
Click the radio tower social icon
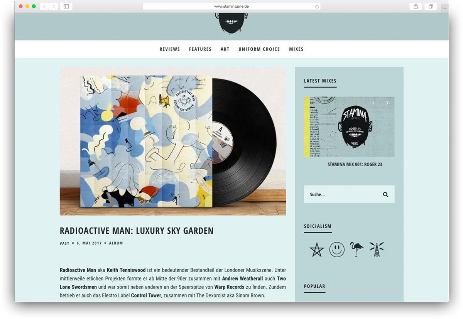377,249
